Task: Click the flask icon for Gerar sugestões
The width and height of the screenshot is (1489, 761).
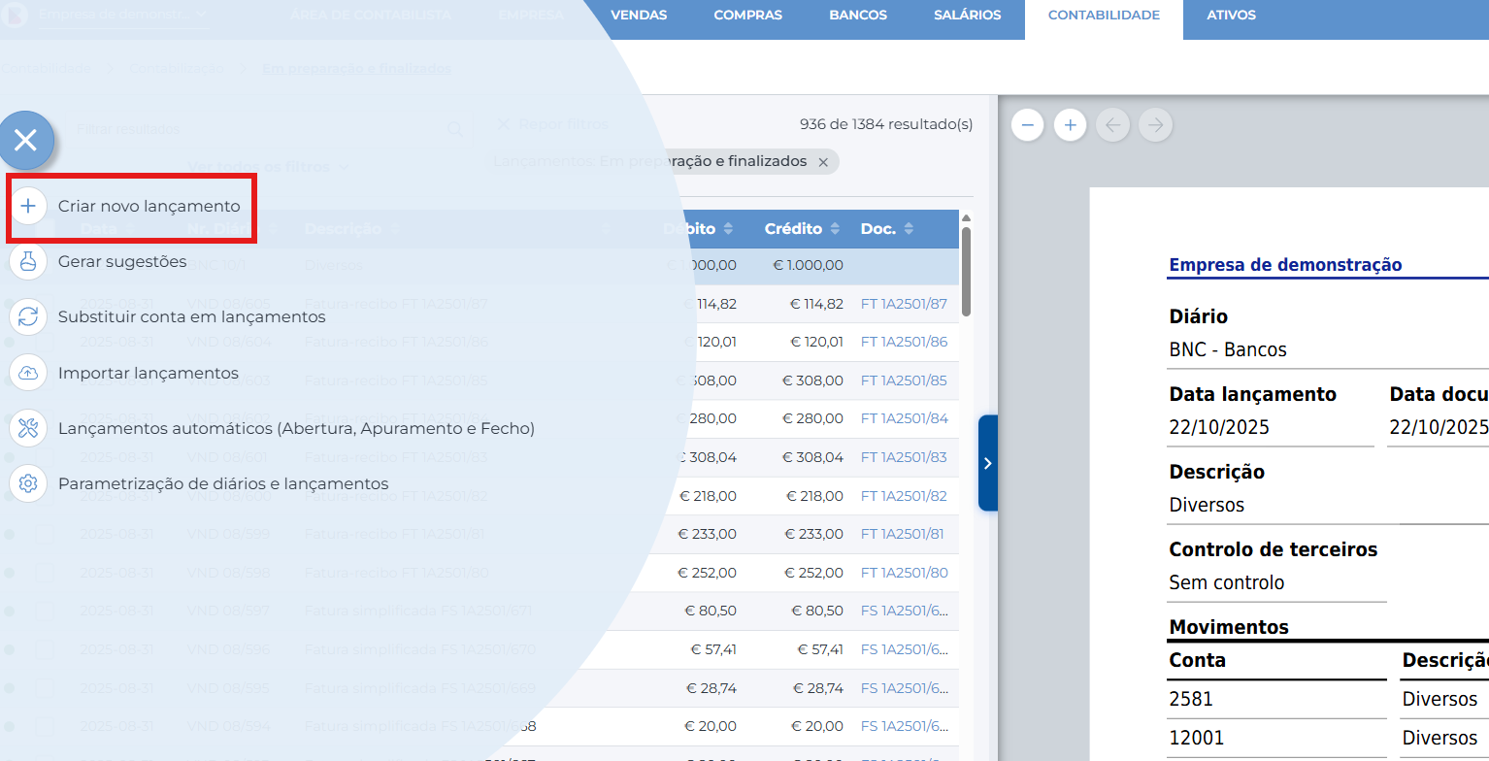Action: tap(28, 261)
